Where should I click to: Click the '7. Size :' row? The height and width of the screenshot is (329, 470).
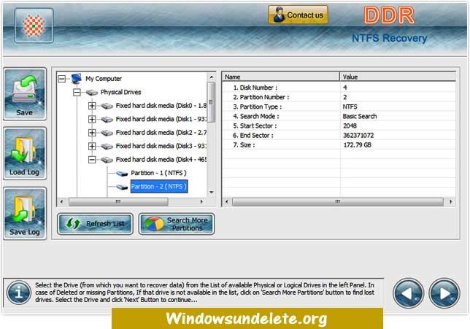(x=339, y=145)
